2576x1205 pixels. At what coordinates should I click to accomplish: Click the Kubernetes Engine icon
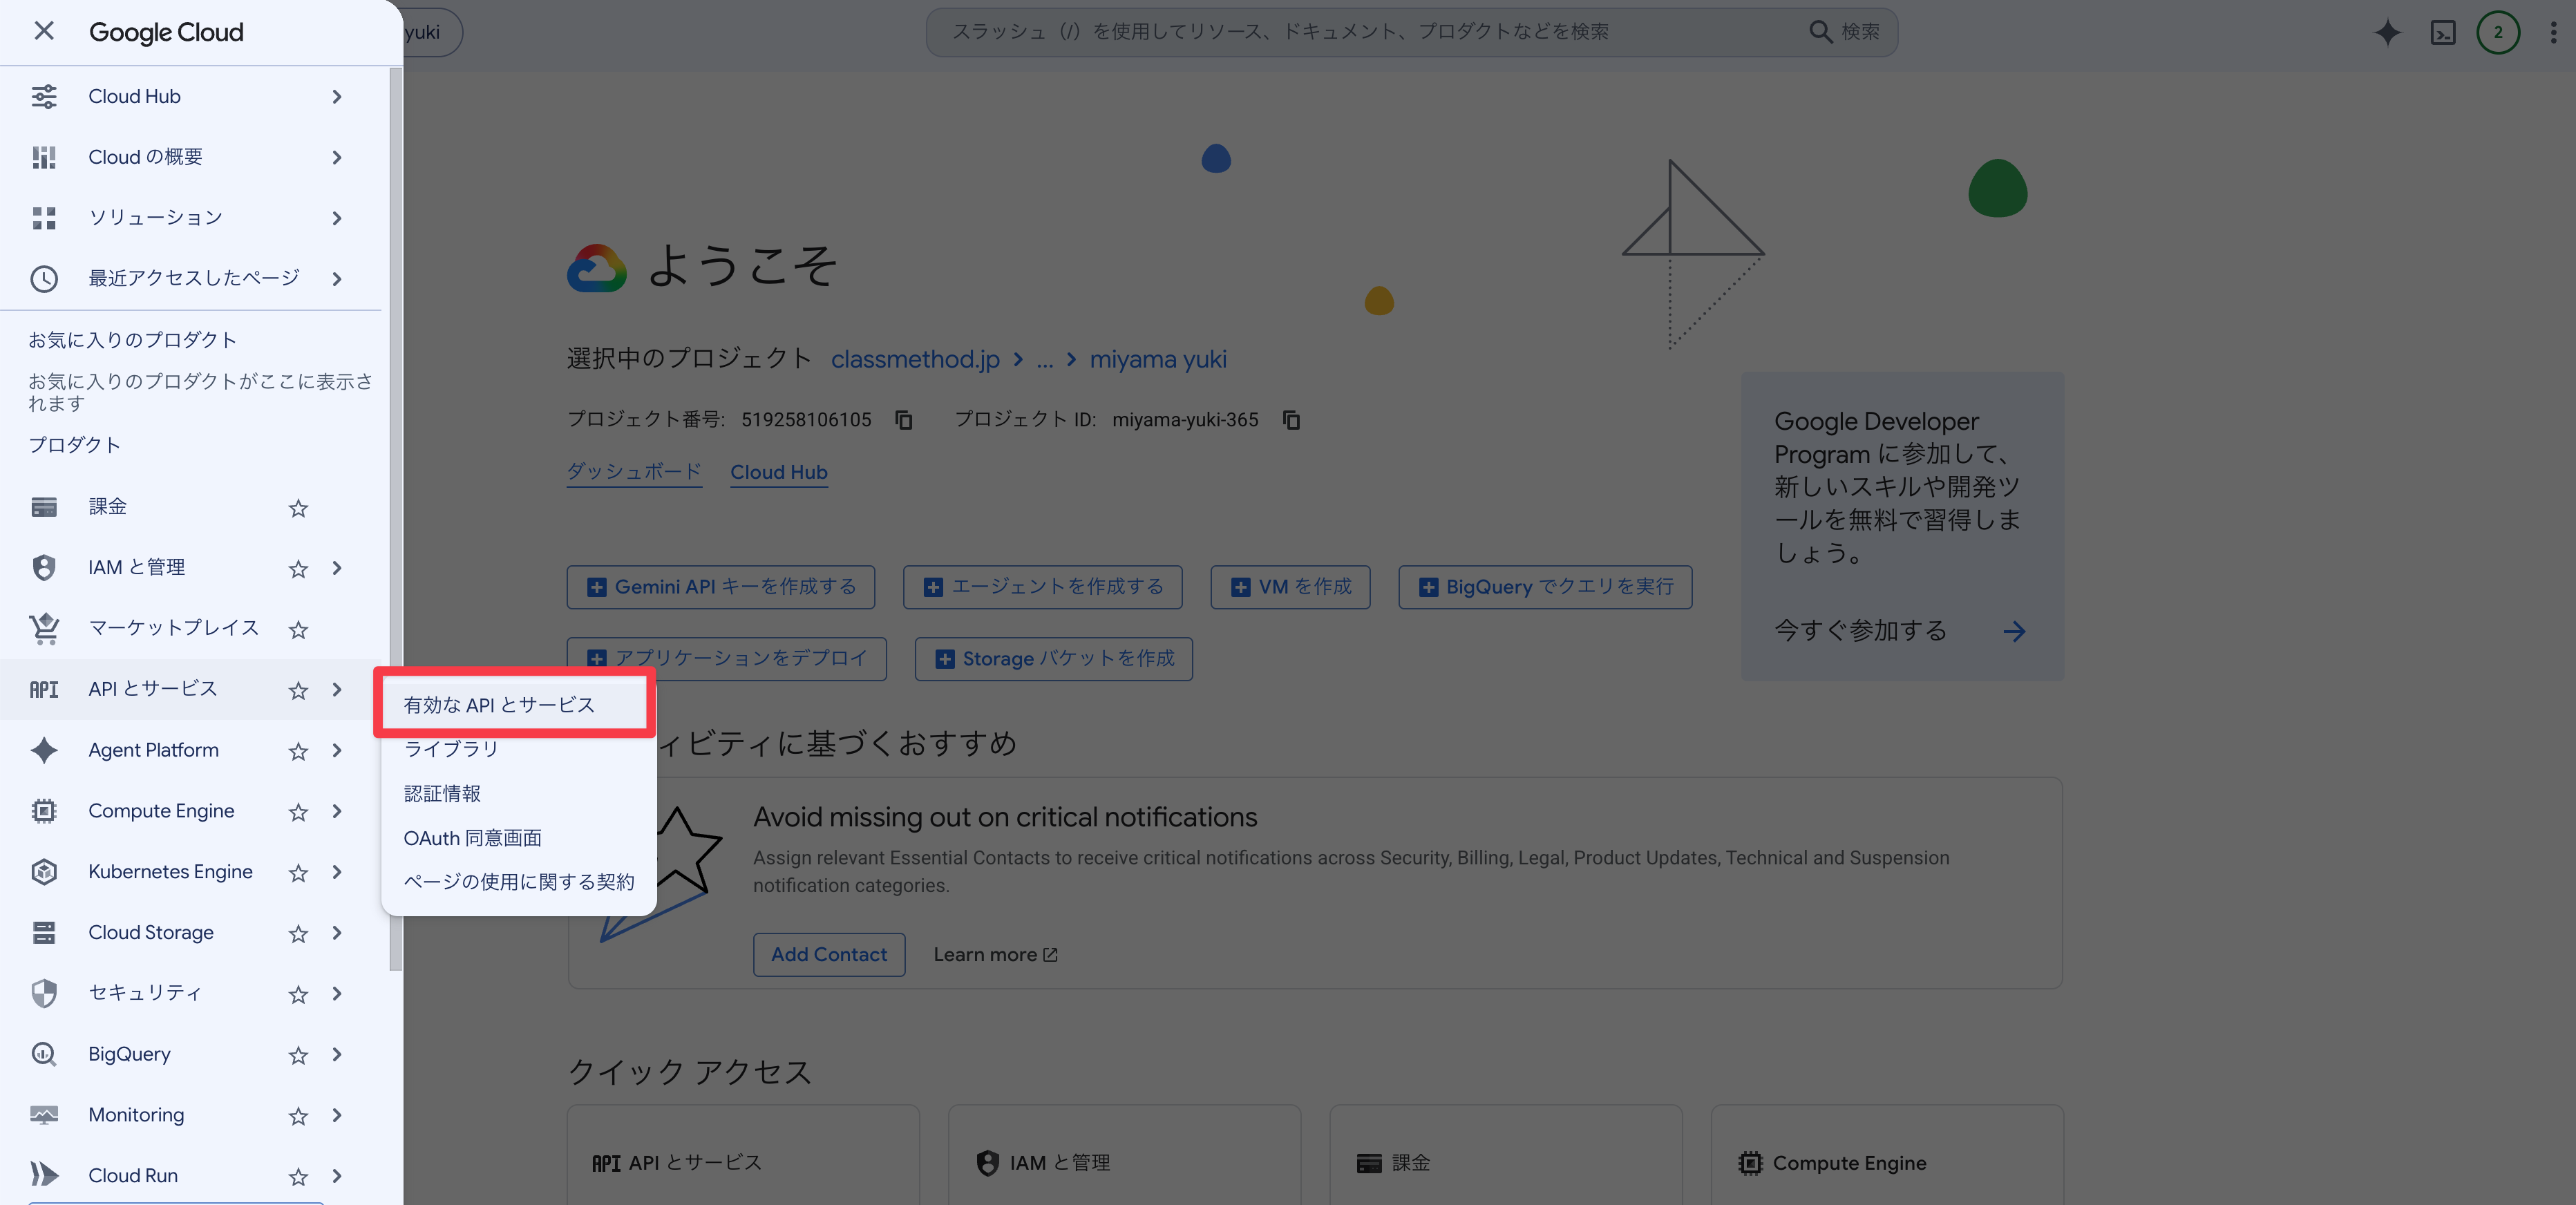click(43, 872)
